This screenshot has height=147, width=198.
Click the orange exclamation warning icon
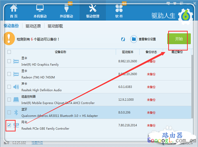[9, 39]
